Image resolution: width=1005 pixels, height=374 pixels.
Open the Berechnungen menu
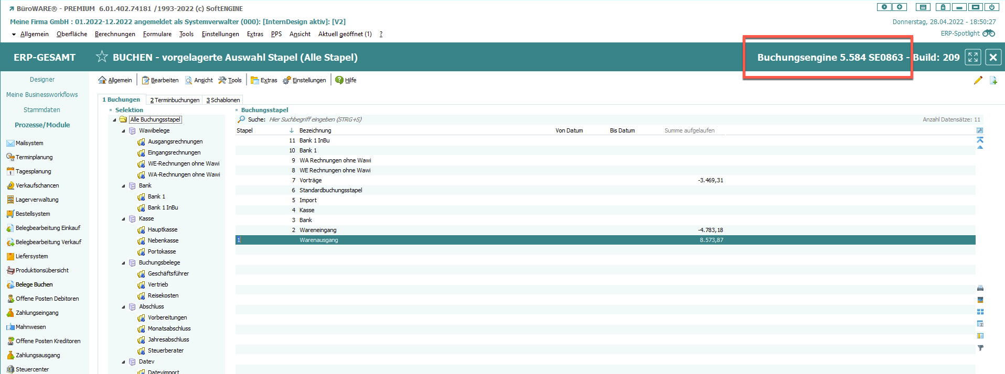pos(115,34)
